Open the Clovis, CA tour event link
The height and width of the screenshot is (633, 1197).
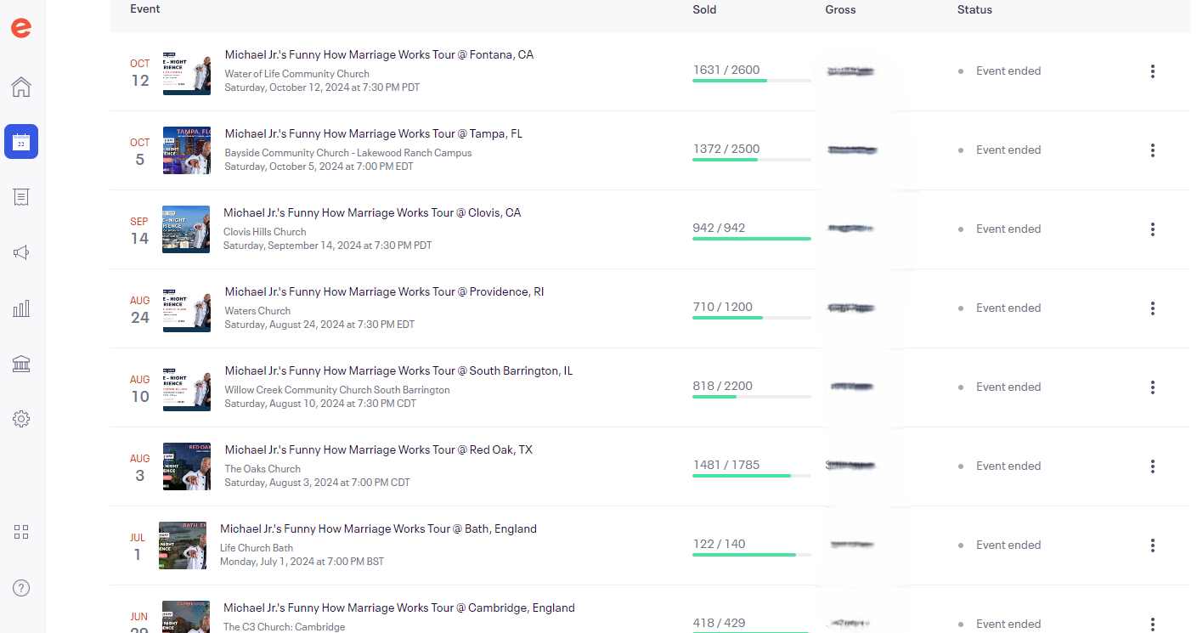coord(372,212)
